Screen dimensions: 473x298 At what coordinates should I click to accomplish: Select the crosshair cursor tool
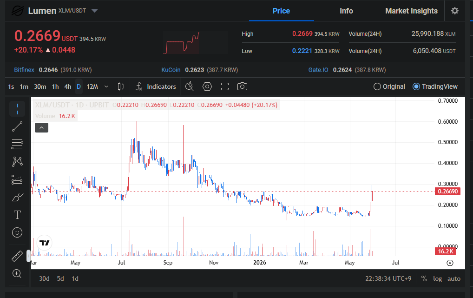(17, 109)
